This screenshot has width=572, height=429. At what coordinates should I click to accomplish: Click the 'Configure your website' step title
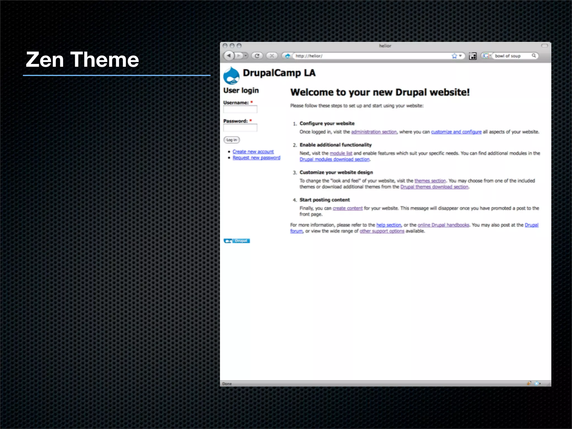pyautogui.click(x=327, y=123)
